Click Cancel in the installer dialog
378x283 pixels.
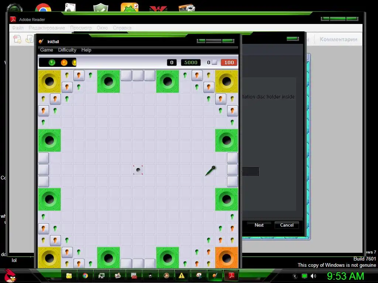click(286, 225)
